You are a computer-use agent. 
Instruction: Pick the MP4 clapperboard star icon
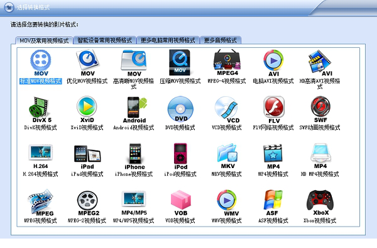(273, 157)
